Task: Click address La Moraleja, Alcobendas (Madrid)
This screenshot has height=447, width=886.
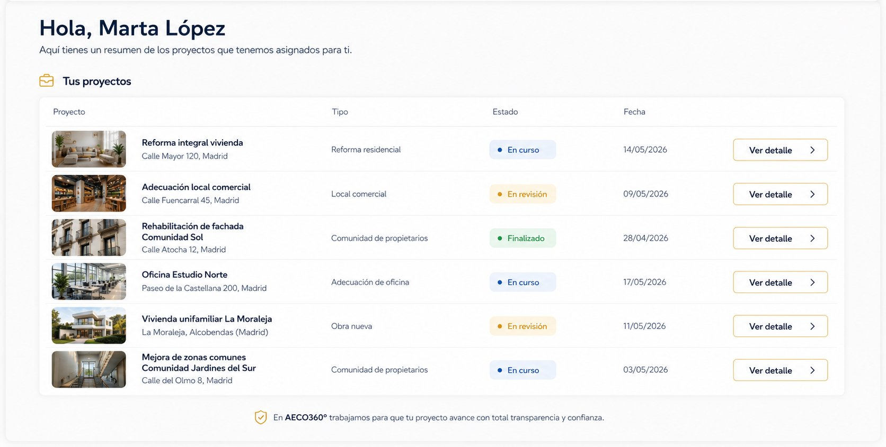Action: tap(205, 332)
